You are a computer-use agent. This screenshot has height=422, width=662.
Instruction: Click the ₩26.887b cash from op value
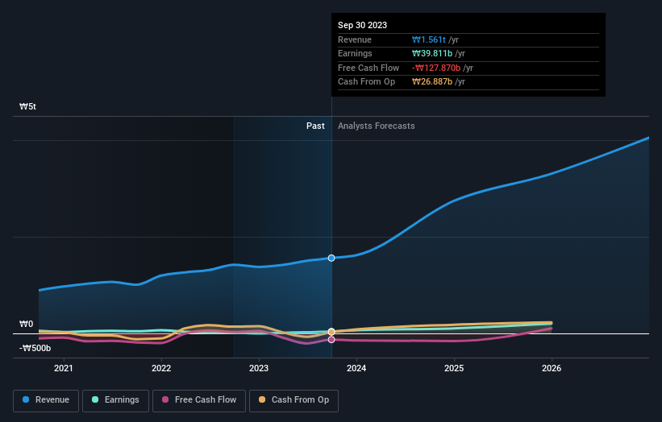point(432,82)
